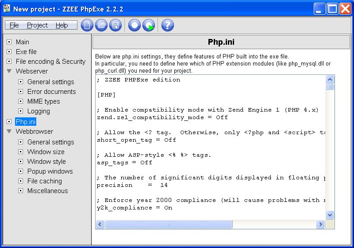354x248 pixels.
Task: Click the [PHP] section header line
Action: tap(106, 95)
